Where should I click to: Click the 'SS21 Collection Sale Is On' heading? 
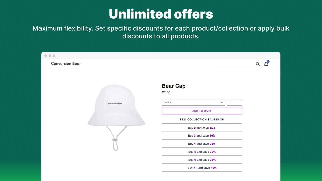coord(202,119)
